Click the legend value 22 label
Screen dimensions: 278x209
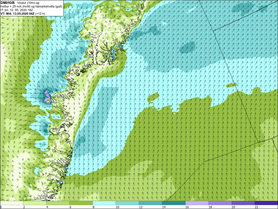[x=256, y=207]
